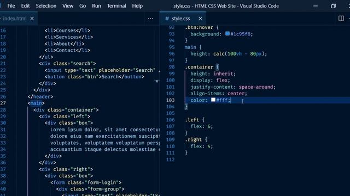Click line number 103 in style.css

pos(170,100)
